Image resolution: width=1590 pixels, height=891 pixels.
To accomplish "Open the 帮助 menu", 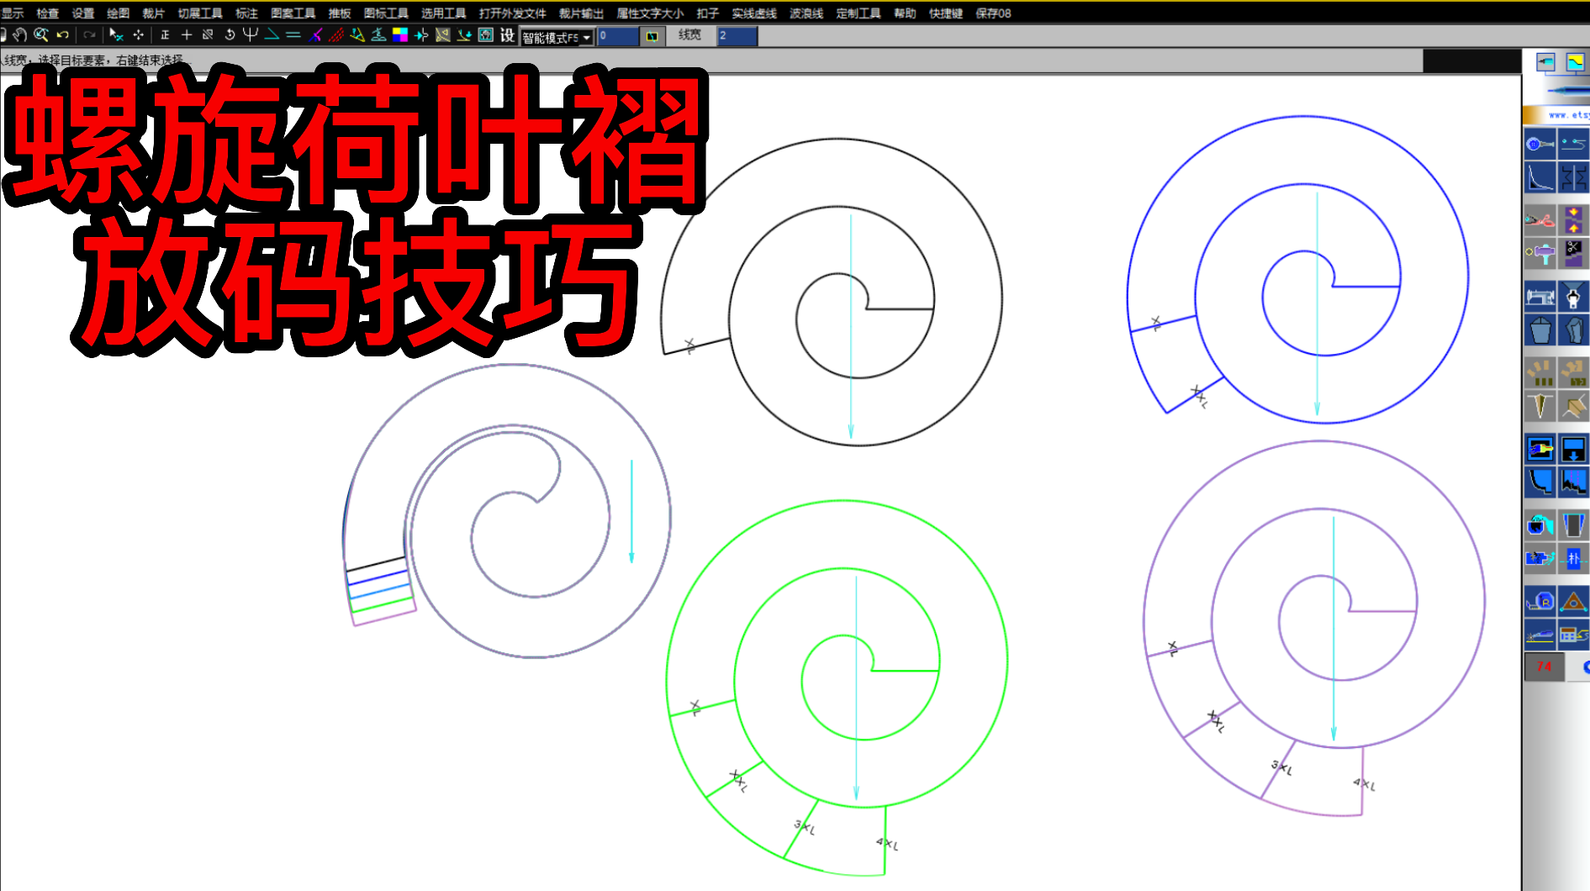I will click(x=904, y=13).
